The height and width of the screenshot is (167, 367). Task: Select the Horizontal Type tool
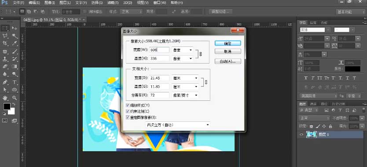(14, 82)
